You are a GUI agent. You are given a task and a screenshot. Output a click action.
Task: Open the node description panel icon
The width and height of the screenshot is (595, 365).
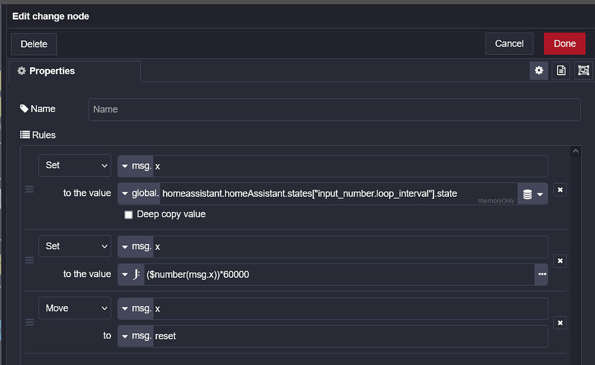coord(561,70)
